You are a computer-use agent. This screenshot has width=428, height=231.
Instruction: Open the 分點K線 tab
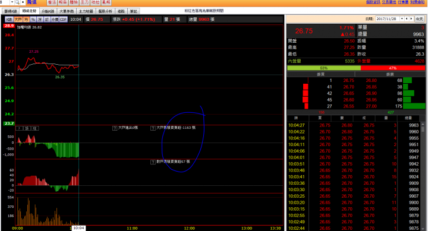[x=48, y=11]
